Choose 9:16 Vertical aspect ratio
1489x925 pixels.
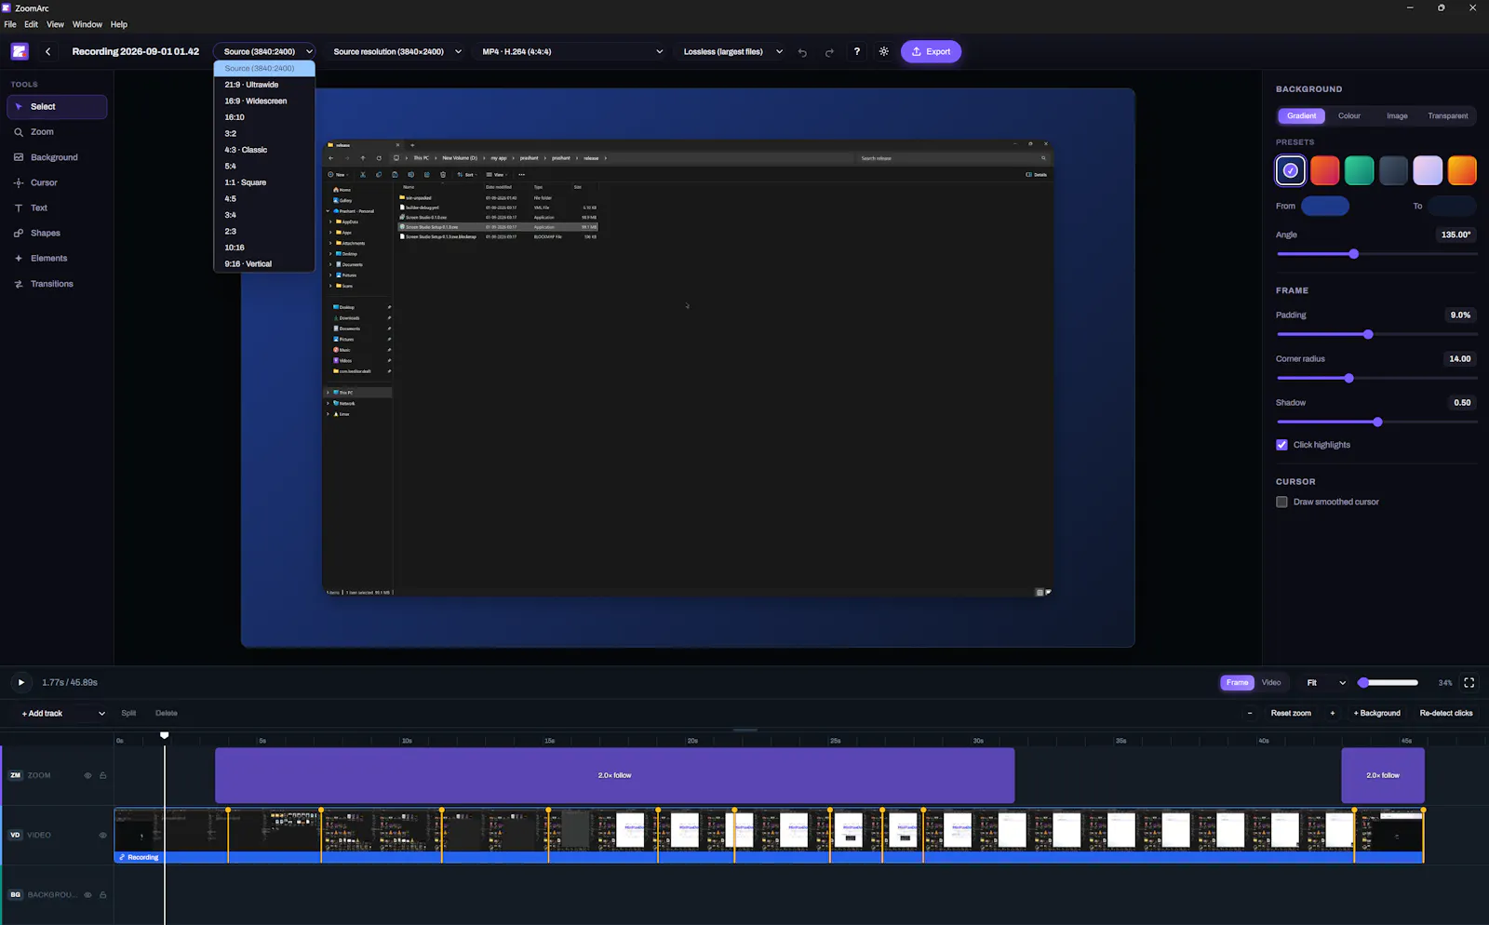point(264,263)
